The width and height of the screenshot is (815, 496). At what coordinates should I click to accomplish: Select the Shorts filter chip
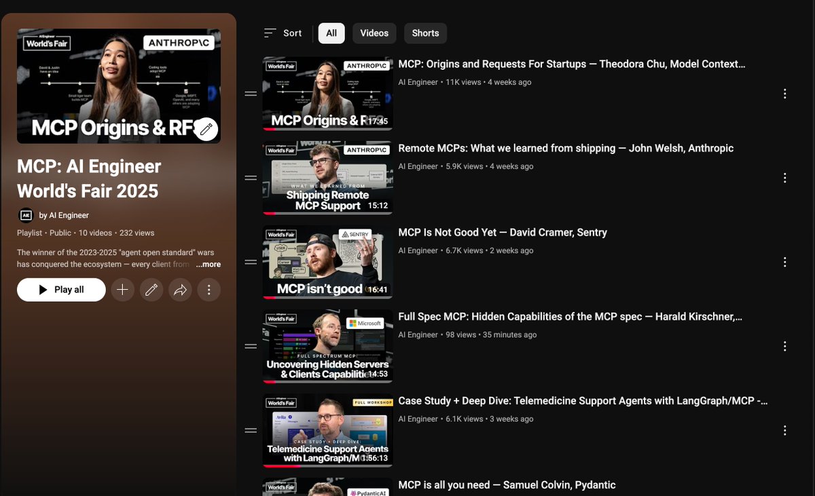point(425,33)
